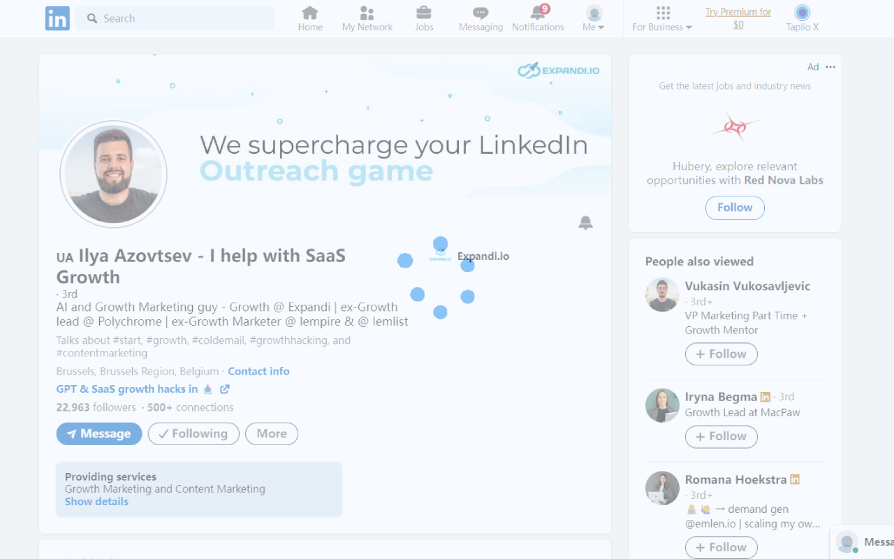Image resolution: width=894 pixels, height=559 pixels.
Task: Expand the For Business menu
Action: tap(661, 18)
